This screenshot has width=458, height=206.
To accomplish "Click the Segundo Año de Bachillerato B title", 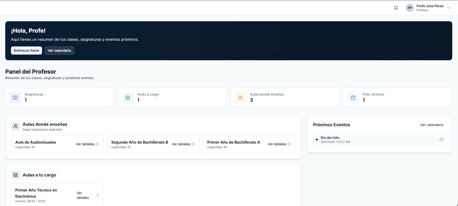I will [140, 142].
